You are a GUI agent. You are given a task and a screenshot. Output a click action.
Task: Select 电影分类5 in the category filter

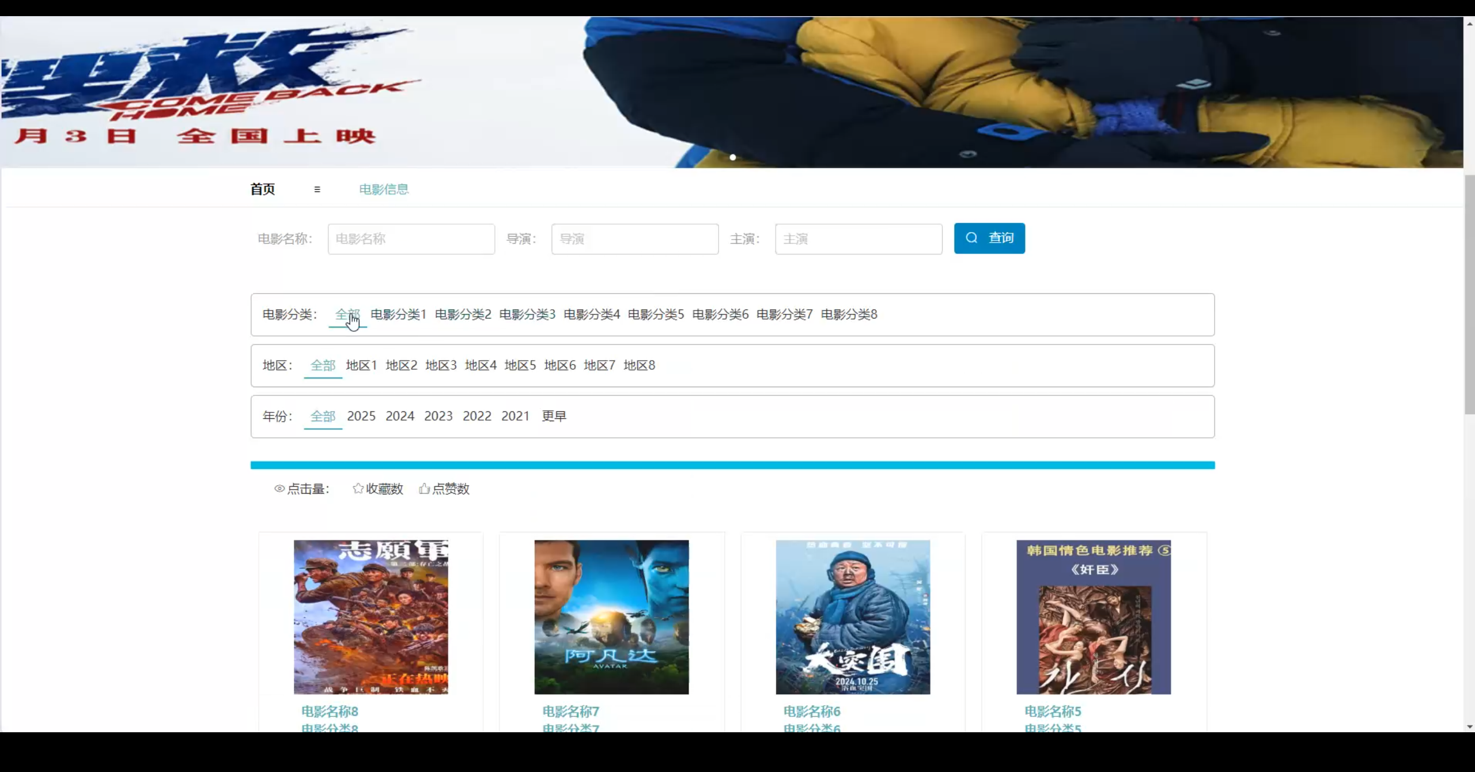point(656,315)
